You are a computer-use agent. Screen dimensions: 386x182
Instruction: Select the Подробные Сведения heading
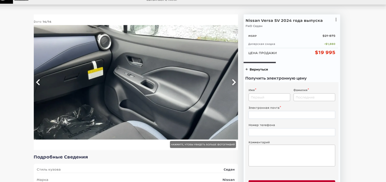coord(61,157)
